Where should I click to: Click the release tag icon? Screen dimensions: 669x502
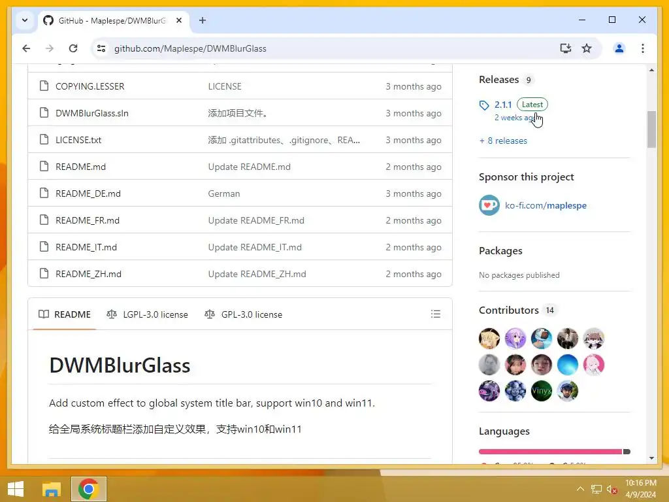pyautogui.click(x=484, y=105)
